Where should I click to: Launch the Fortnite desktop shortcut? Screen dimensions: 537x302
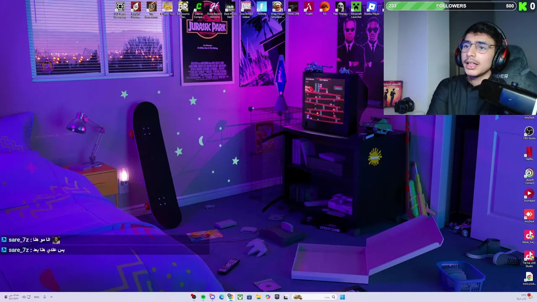tap(262, 9)
